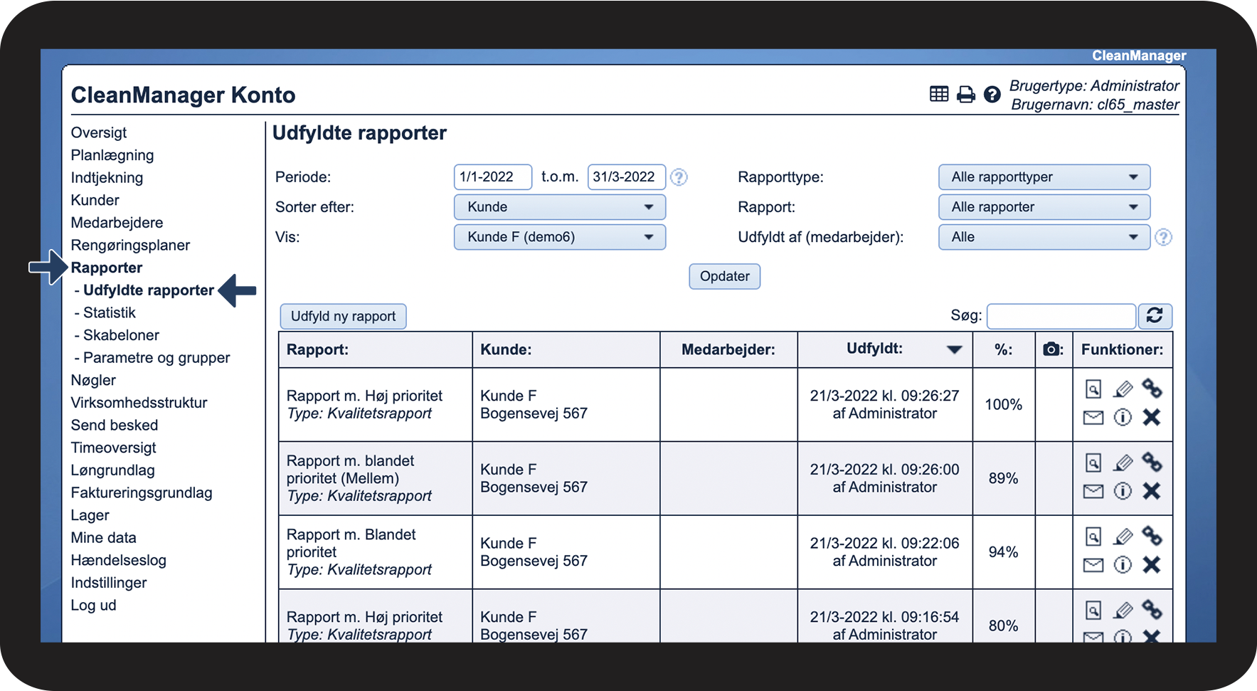
Task: Go to Kunder in the sidebar
Action: [95, 201]
